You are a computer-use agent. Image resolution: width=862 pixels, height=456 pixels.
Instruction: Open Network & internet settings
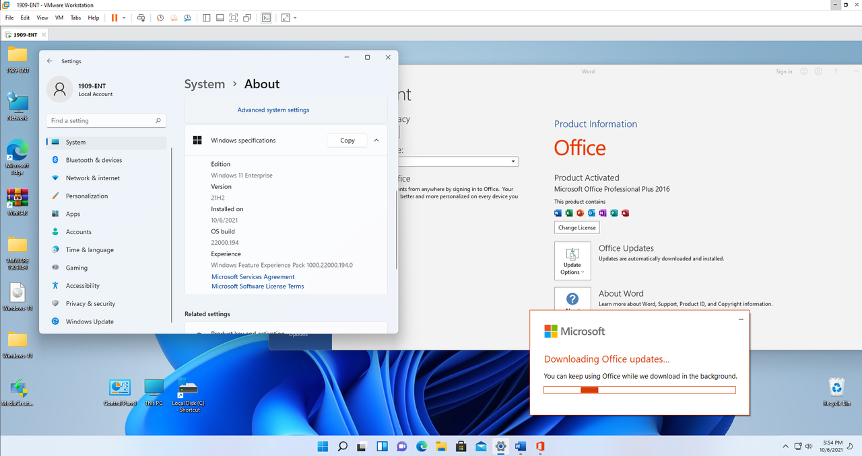(x=106, y=178)
